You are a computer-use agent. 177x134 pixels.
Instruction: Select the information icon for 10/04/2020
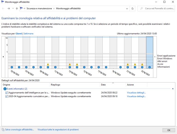(48, 67)
